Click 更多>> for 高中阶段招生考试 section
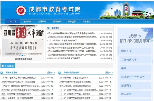The width and height of the screenshot is (154, 101). [x=109, y=72]
